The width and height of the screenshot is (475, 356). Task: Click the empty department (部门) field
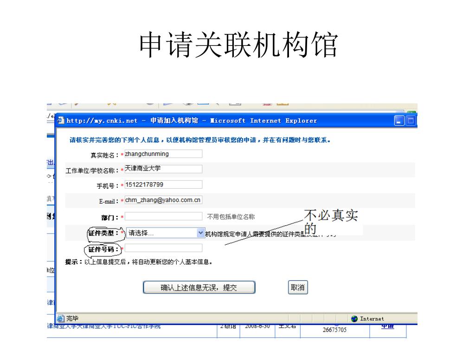[163, 216]
